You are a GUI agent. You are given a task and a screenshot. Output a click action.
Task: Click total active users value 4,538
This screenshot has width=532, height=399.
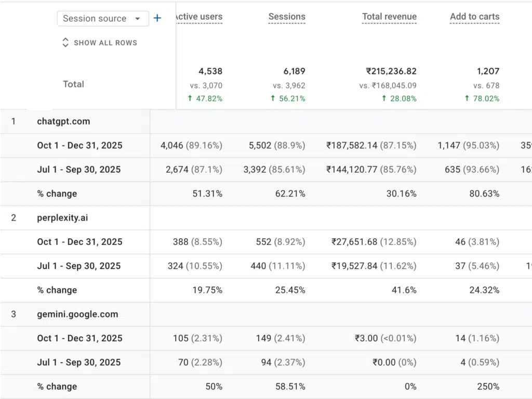(210, 71)
